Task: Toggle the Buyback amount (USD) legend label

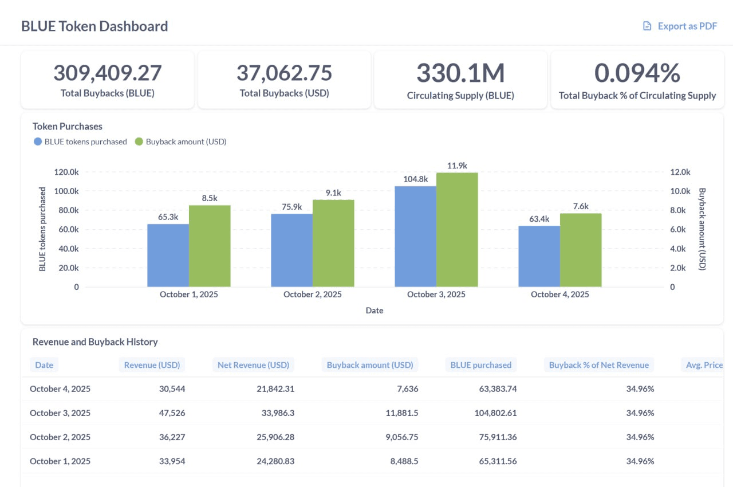Action: pos(186,142)
